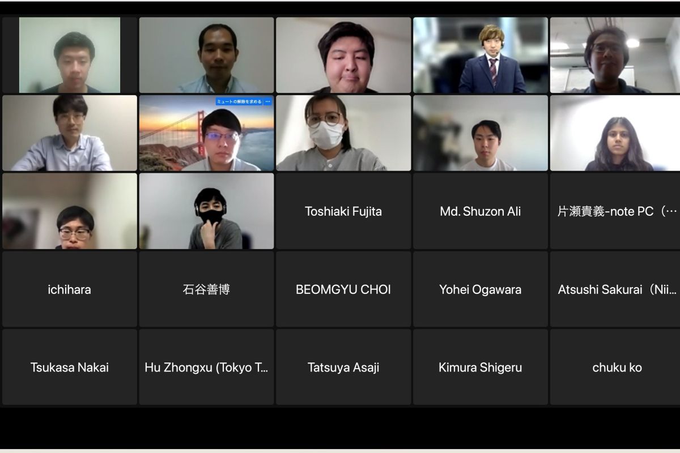Select the Tsukasa Nakai participant tile
Viewport: 680px width, 453px height.
coord(70,367)
